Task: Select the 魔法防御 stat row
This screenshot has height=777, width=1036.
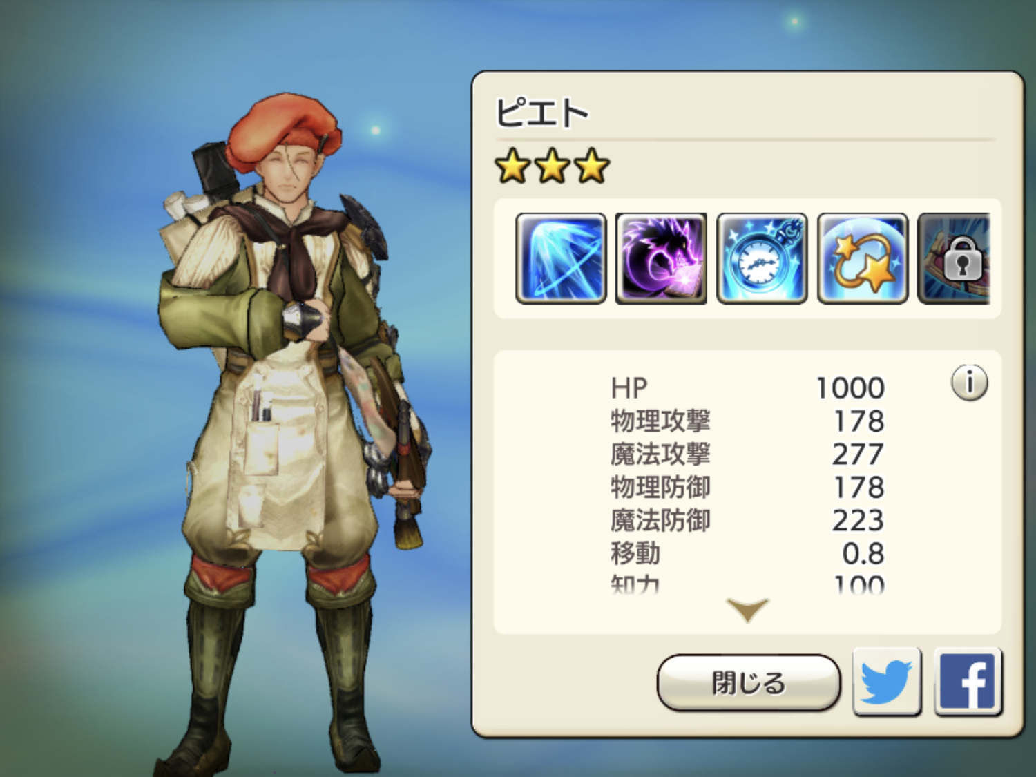Action: click(x=747, y=521)
